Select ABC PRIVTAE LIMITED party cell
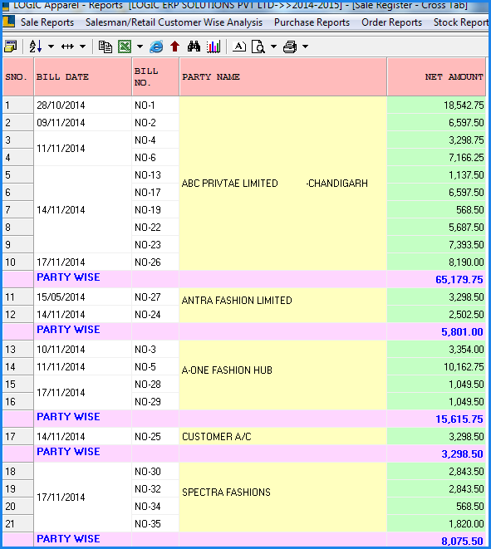 [x=283, y=184]
